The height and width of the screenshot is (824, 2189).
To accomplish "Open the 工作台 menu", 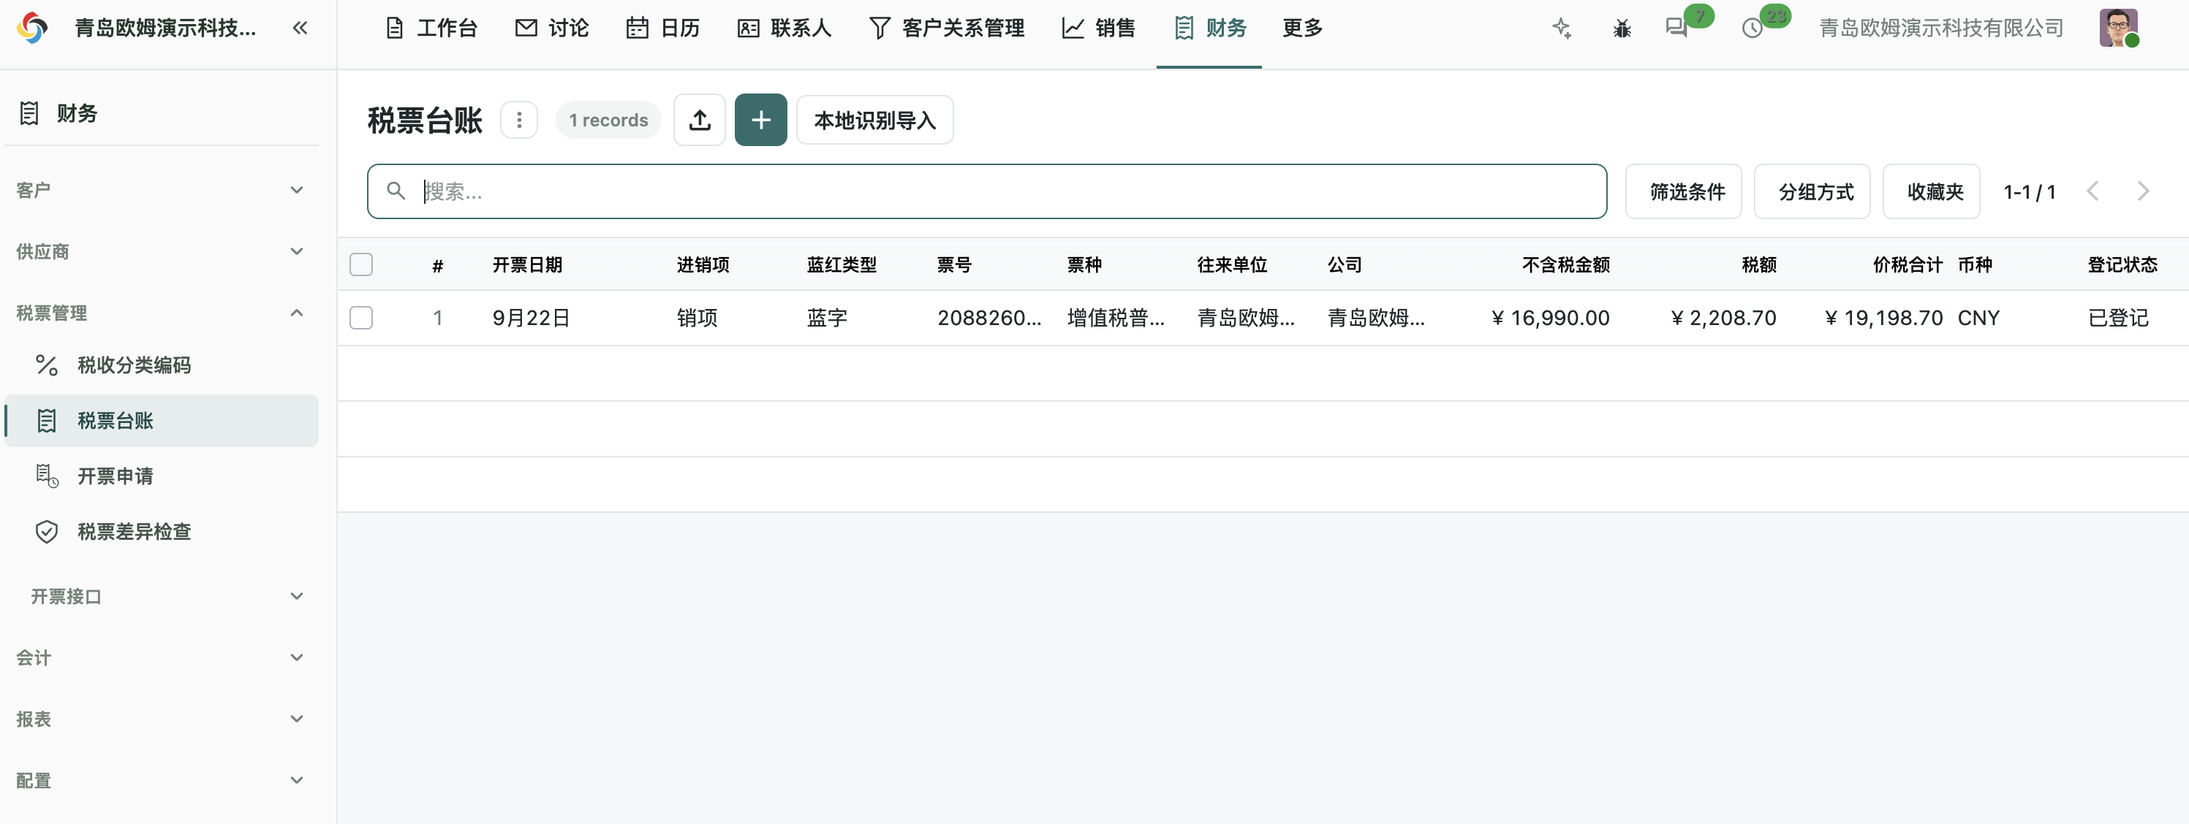I will click(431, 28).
